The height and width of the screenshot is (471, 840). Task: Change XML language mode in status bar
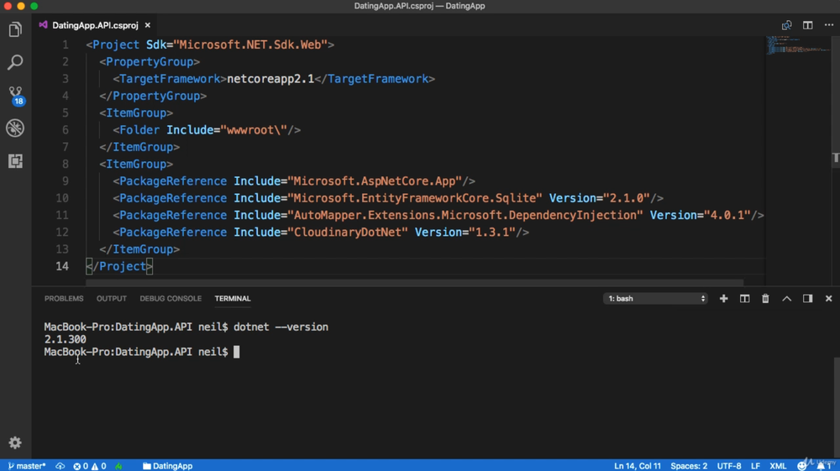coord(778,466)
